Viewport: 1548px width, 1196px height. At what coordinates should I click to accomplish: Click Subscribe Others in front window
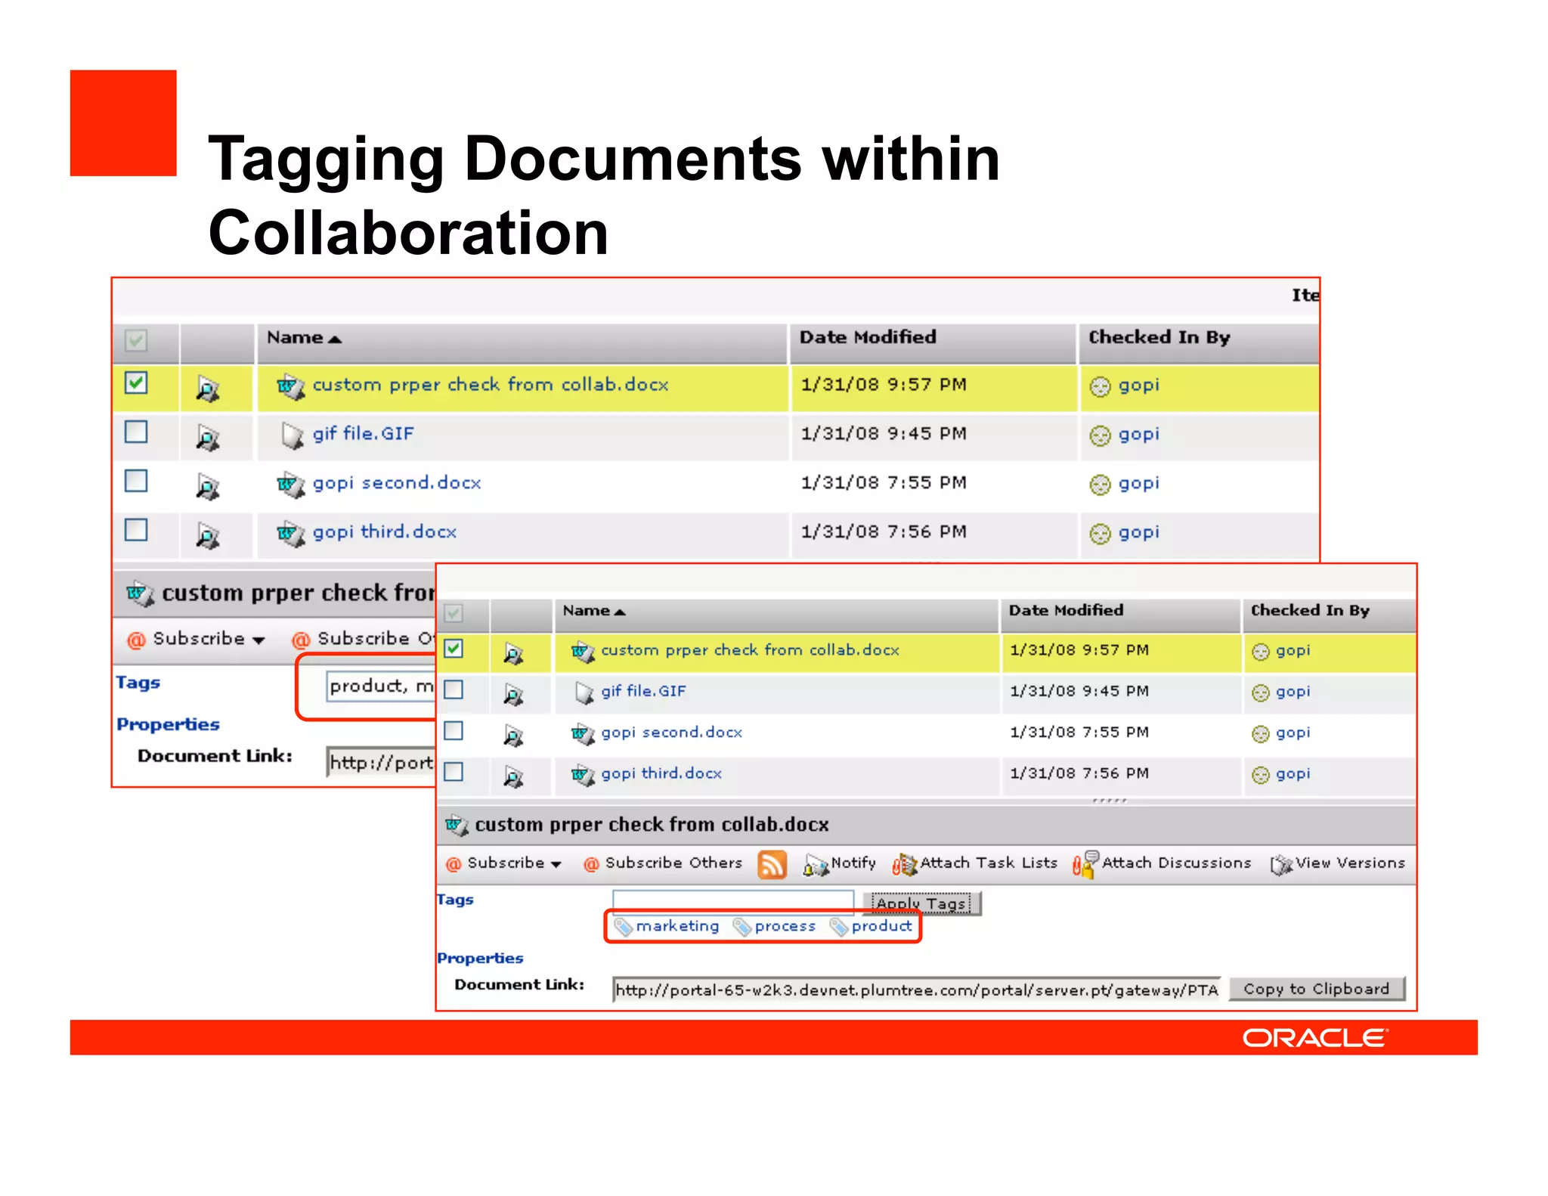[x=663, y=863]
